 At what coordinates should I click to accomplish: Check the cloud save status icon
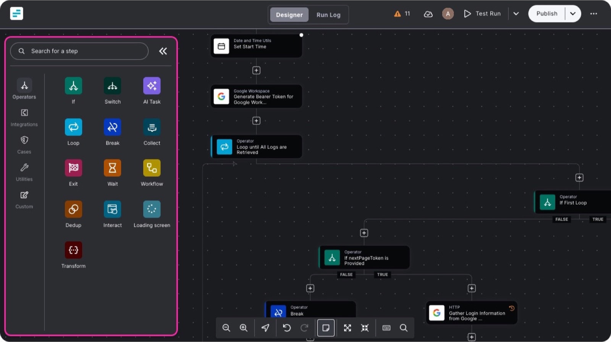(428, 14)
